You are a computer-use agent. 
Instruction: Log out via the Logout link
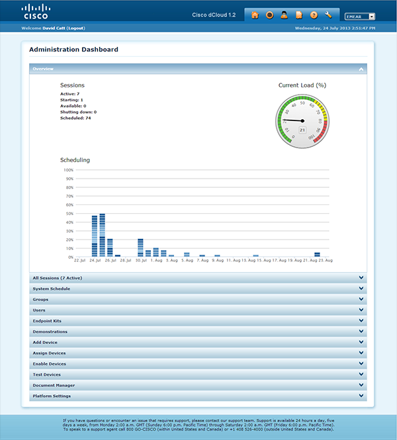75,28
